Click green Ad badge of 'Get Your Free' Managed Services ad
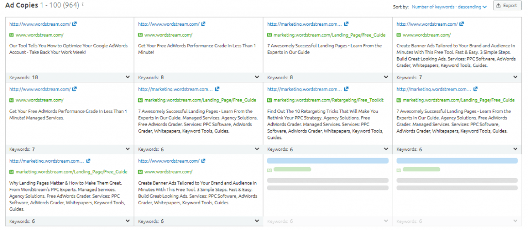 pyautogui.click(x=11, y=100)
